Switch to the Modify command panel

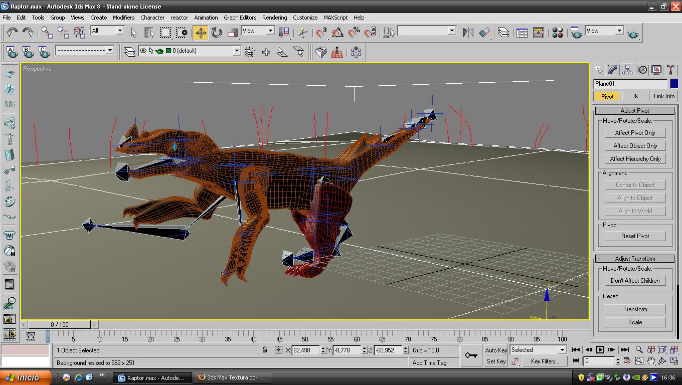[x=613, y=70]
